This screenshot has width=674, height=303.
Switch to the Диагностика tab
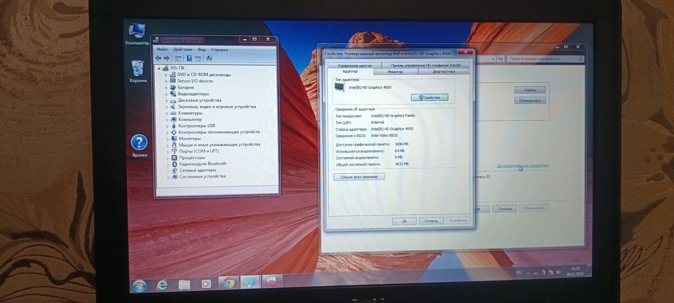(444, 72)
